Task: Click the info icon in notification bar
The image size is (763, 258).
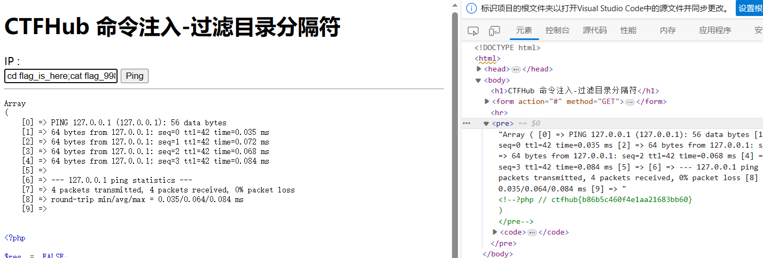Action: pos(471,8)
